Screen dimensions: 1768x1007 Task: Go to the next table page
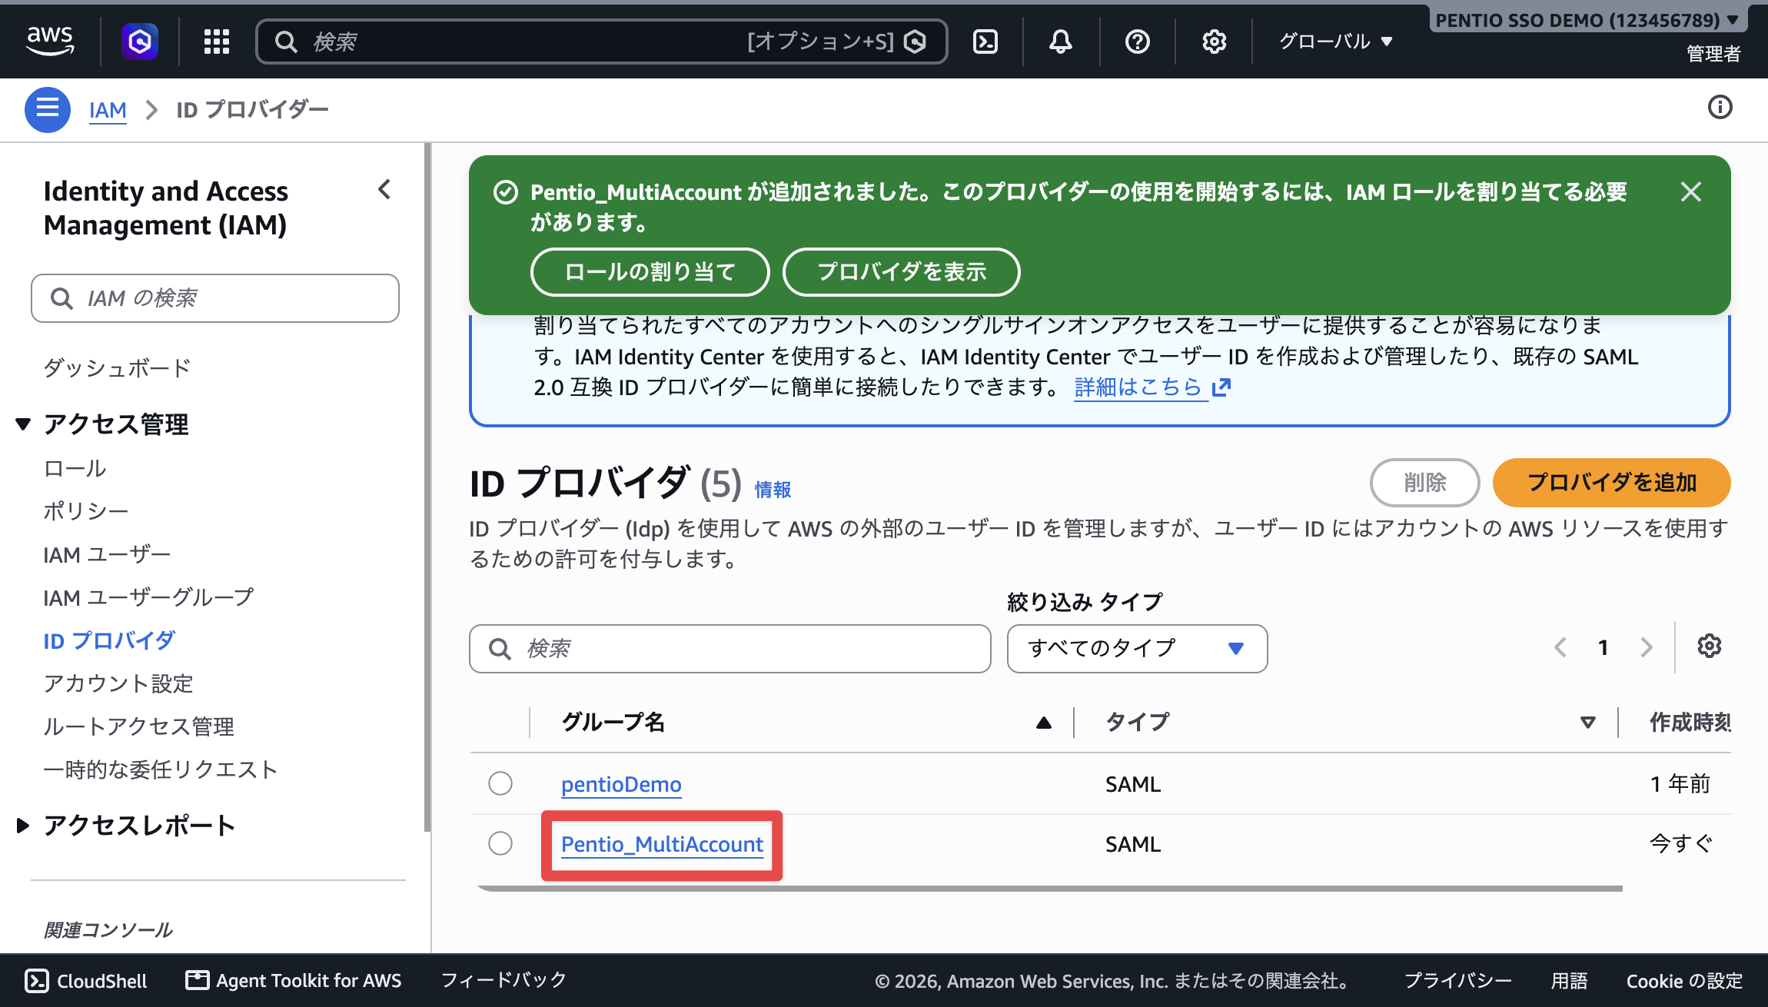(1647, 647)
